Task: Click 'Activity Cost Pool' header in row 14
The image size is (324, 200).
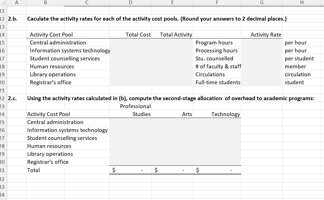Action: [x=51, y=35]
